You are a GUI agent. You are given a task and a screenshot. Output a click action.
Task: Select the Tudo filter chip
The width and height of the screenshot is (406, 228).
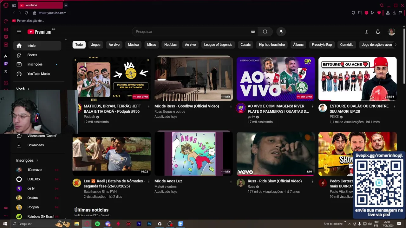point(79,45)
